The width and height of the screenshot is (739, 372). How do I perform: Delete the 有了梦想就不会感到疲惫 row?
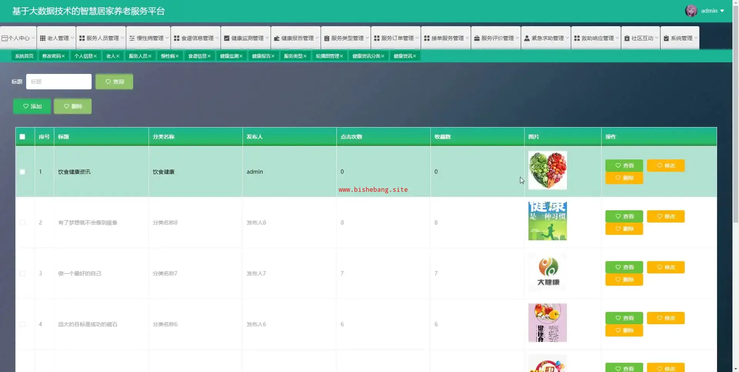click(624, 229)
